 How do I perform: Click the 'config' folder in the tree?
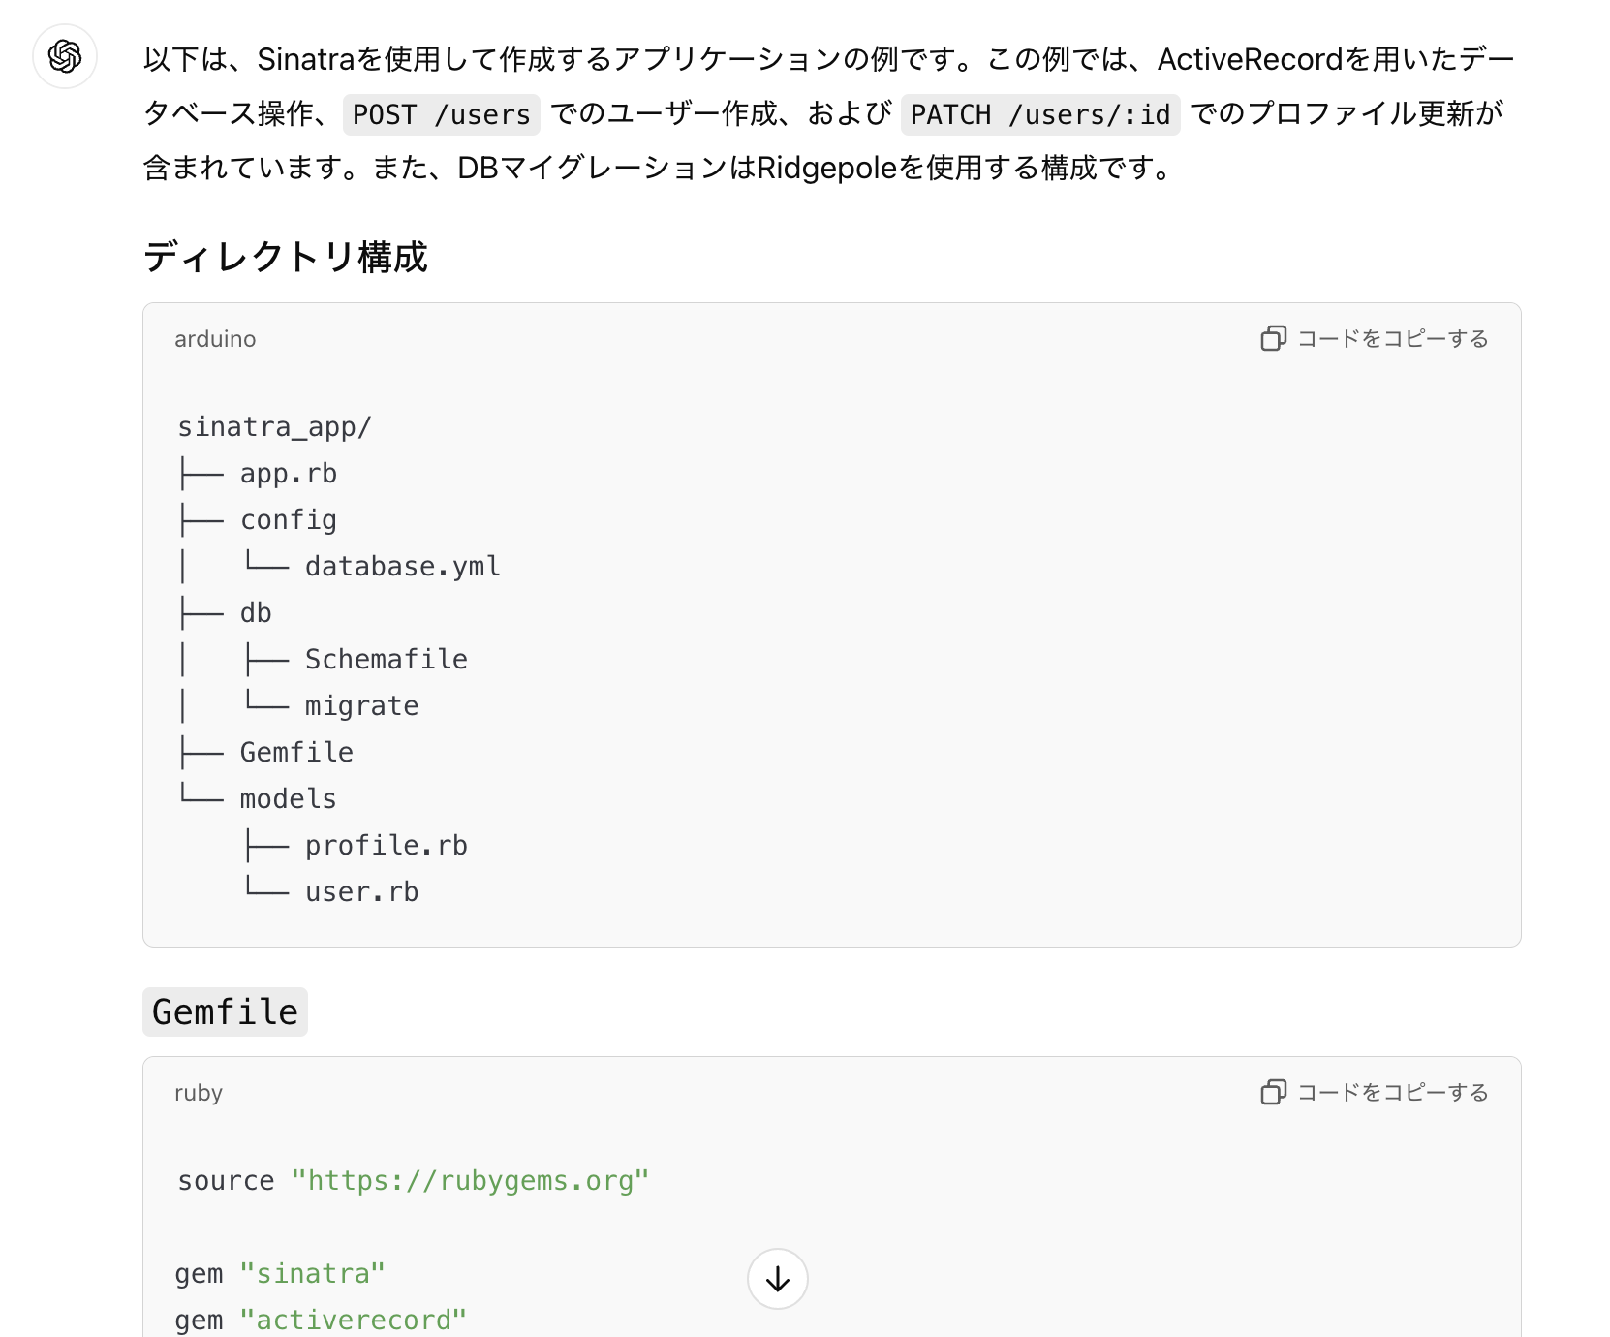[288, 520]
